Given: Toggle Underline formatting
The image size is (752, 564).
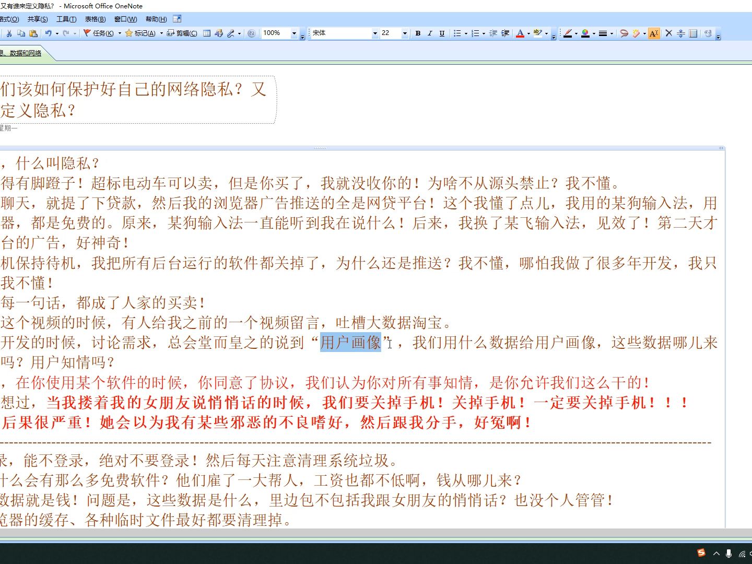Looking at the screenshot, I should tap(442, 33).
